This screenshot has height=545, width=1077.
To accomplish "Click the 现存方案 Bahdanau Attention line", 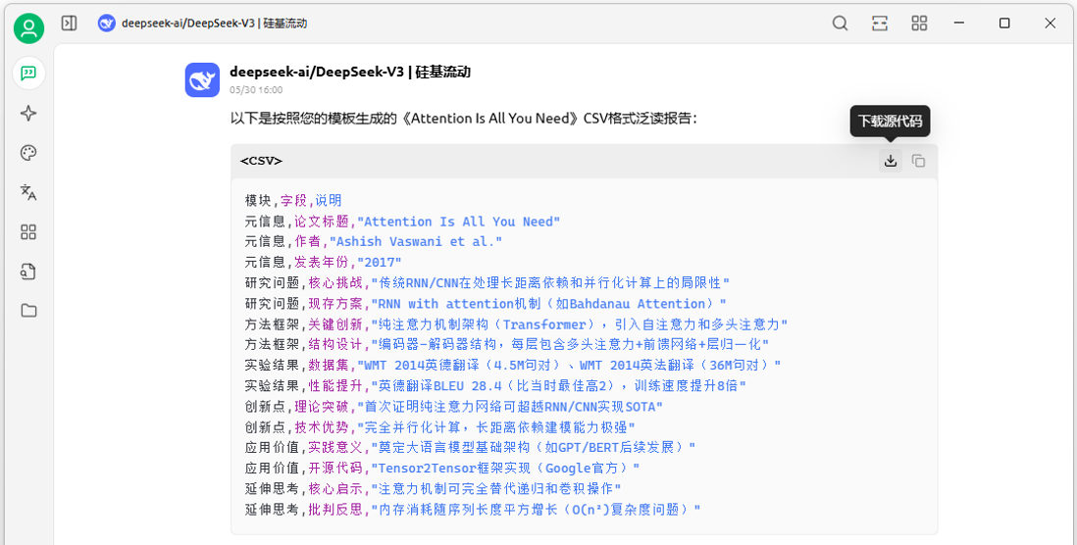I will 486,304.
